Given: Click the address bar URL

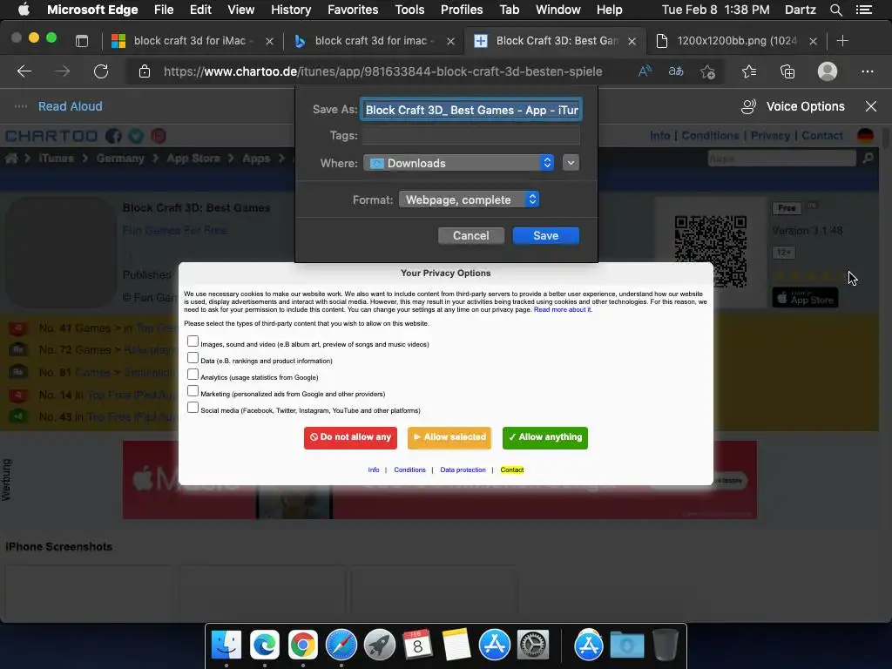Looking at the screenshot, I should (x=382, y=71).
